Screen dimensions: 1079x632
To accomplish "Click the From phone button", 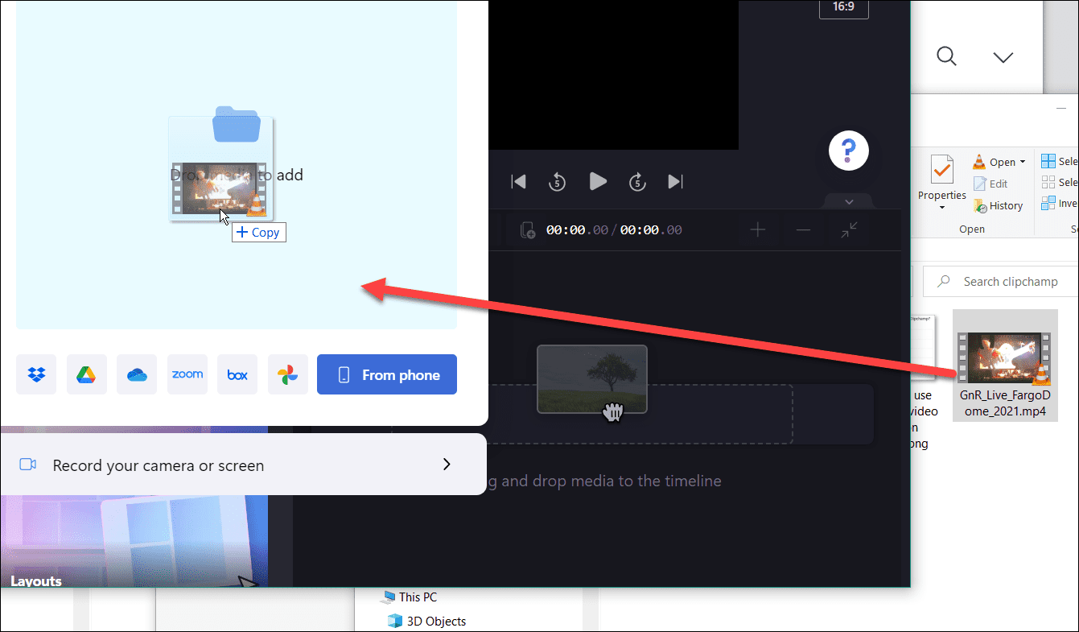I will pyautogui.click(x=387, y=374).
